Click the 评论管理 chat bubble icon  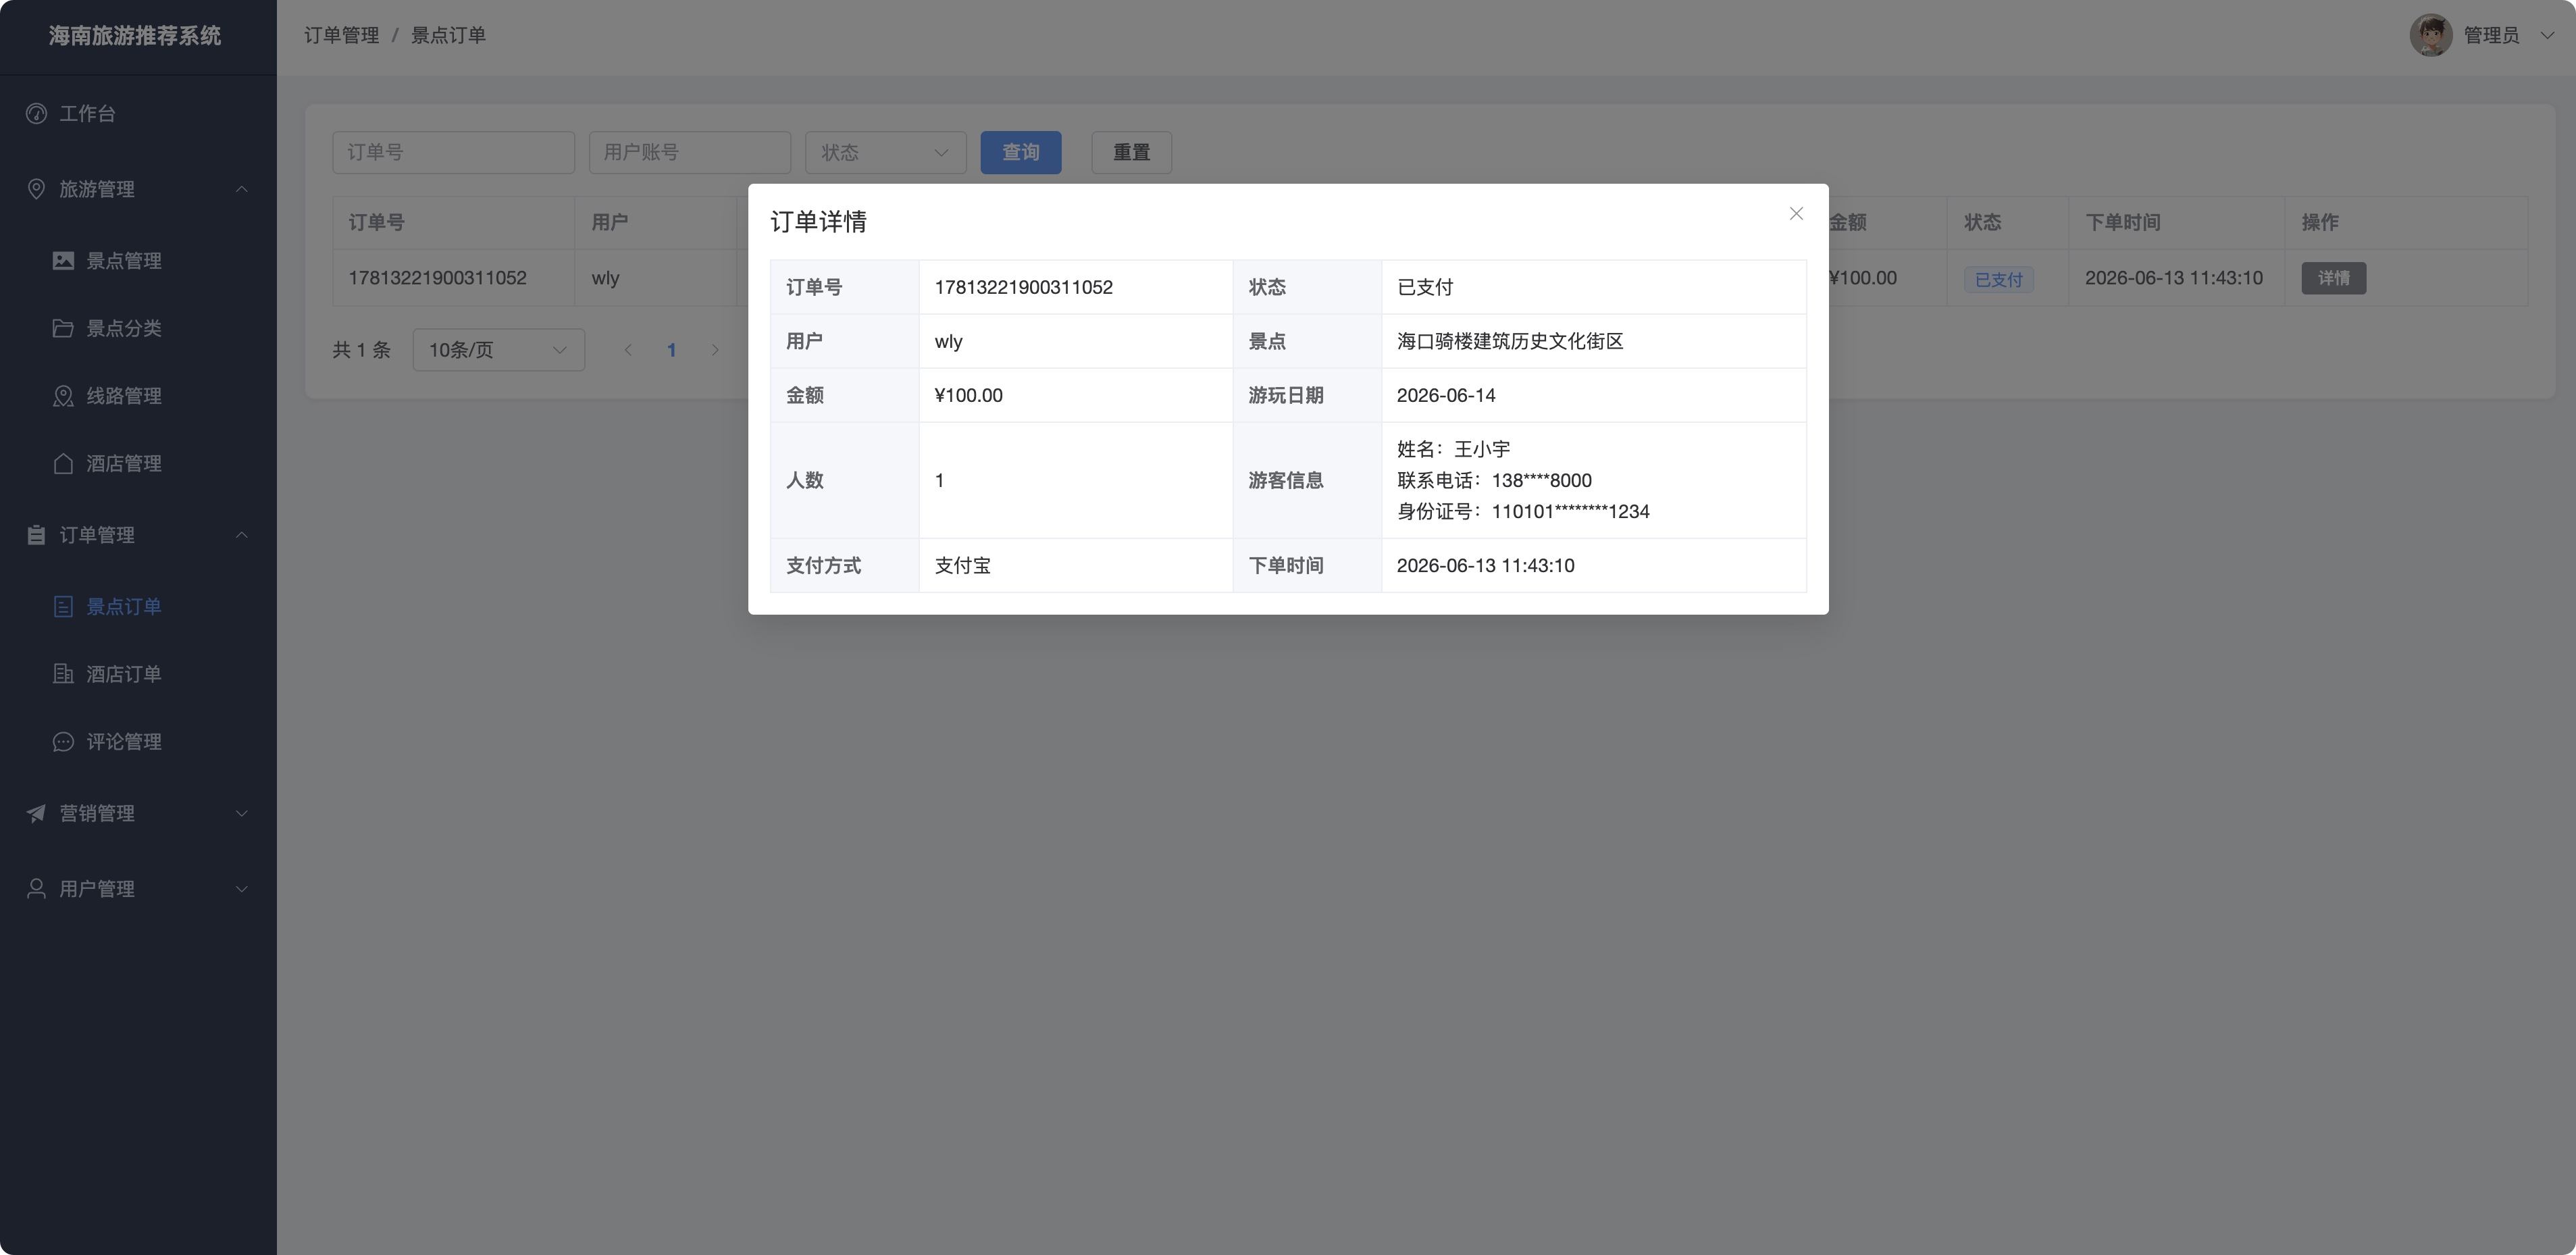pyautogui.click(x=63, y=742)
